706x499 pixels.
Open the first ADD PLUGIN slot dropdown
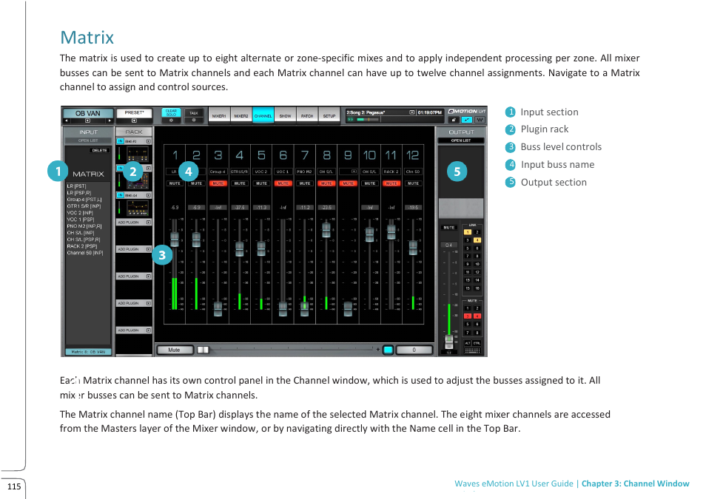[x=149, y=223]
